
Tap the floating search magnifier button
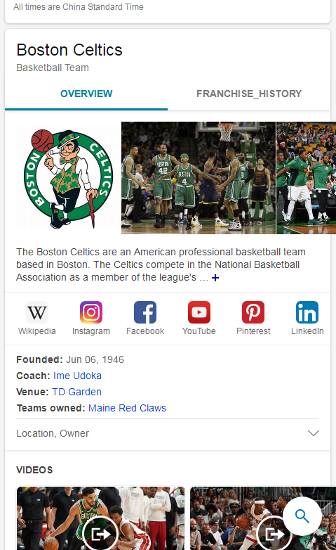coord(302,516)
